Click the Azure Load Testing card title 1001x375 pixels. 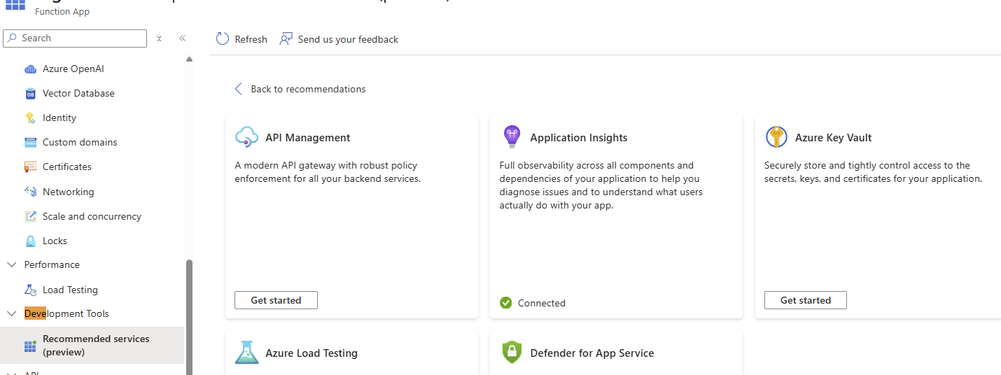(311, 353)
